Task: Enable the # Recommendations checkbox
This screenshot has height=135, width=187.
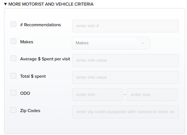Action: tap(13, 24)
